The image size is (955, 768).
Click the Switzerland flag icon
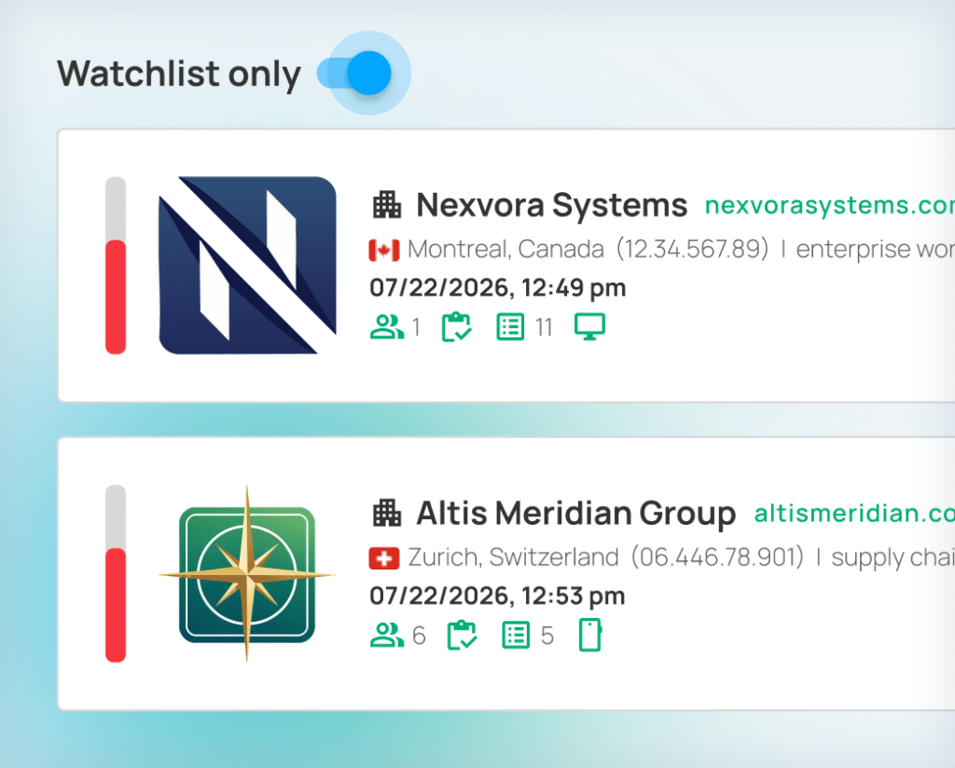click(x=384, y=558)
